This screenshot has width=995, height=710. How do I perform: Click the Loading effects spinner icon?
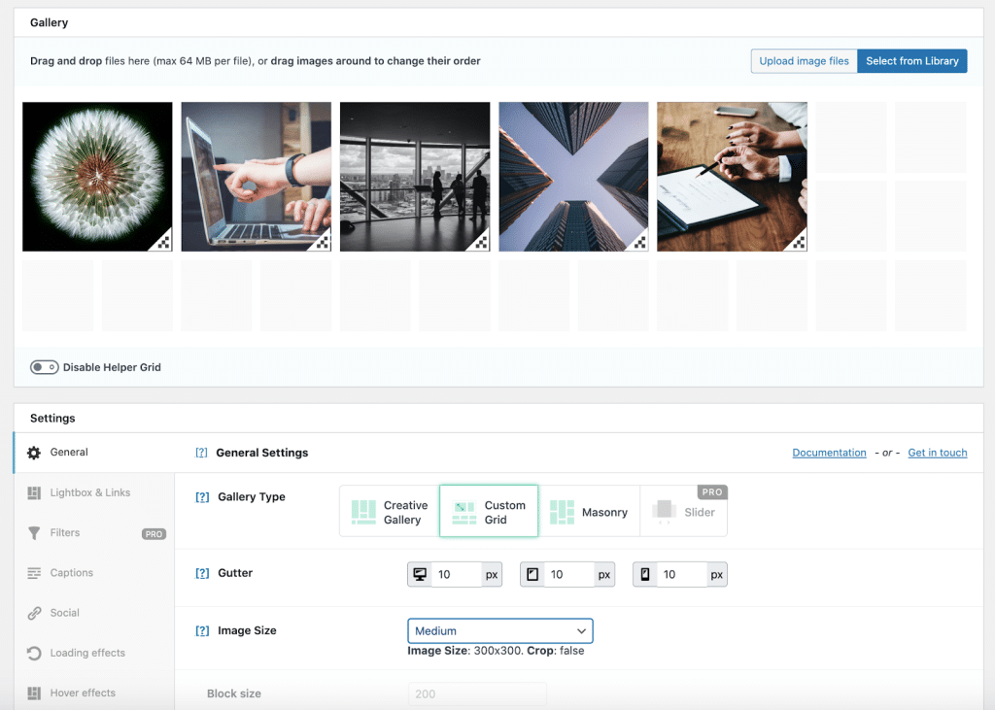click(x=34, y=653)
